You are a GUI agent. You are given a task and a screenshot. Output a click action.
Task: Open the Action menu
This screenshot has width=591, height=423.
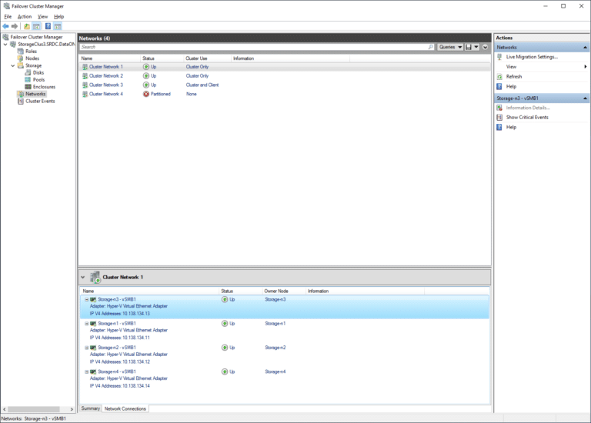(25, 17)
